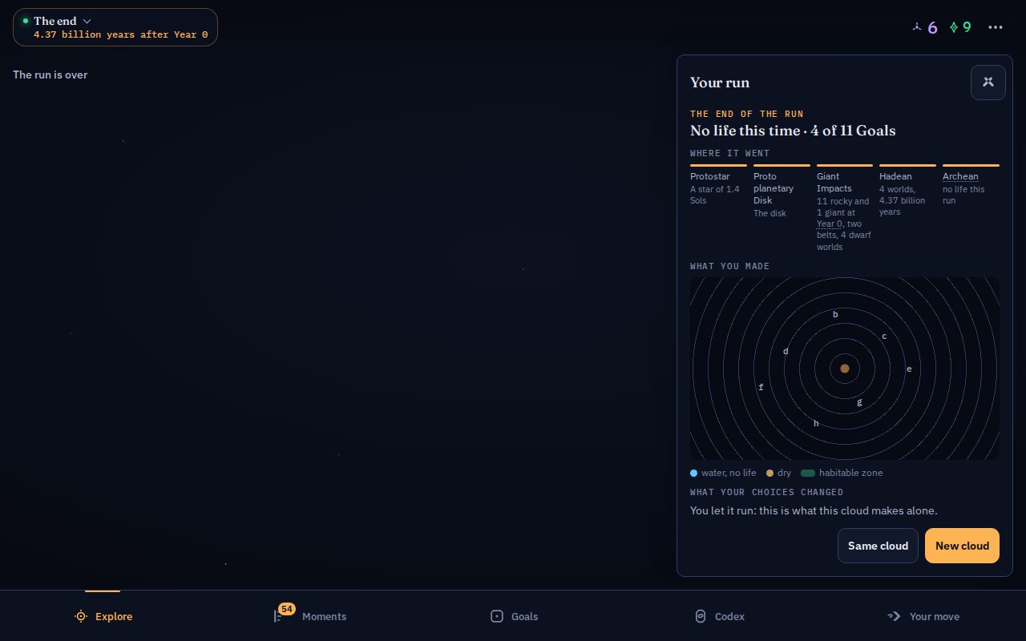This screenshot has width=1026, height=641.
Task: Click the purple counter icon showing 6
Action: click(917, 27)
